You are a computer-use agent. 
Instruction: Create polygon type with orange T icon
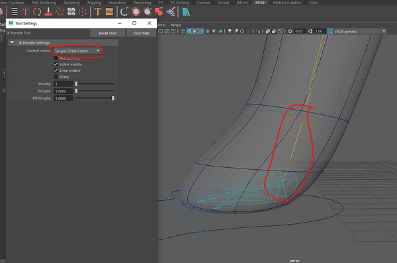98,12
